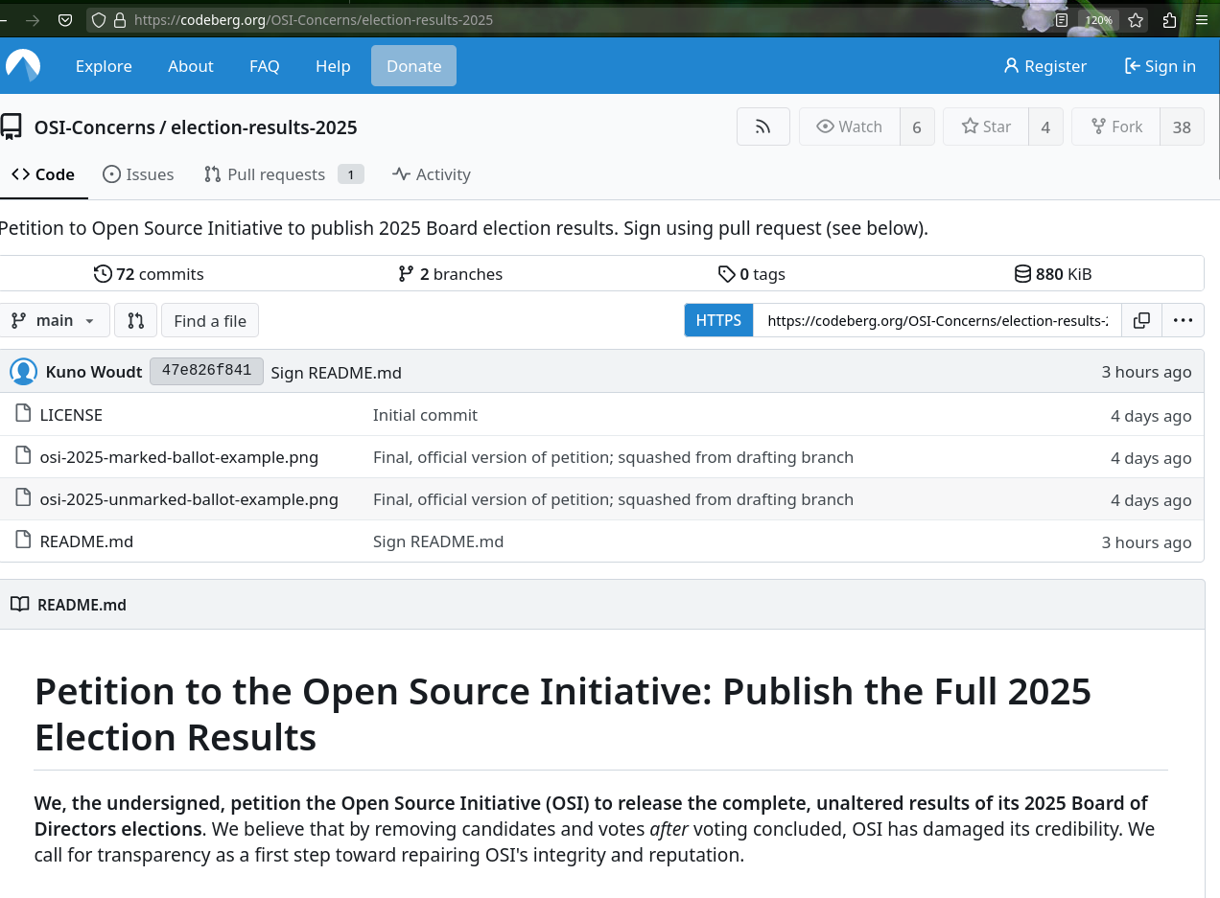Open the three-dots more clone options
This screenshot has width=1220, height=898.
[x=1183, y=320]
